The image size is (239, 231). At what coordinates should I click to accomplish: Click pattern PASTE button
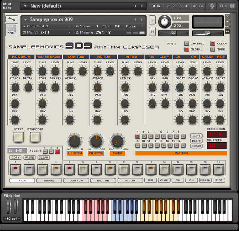click(196, 141)
